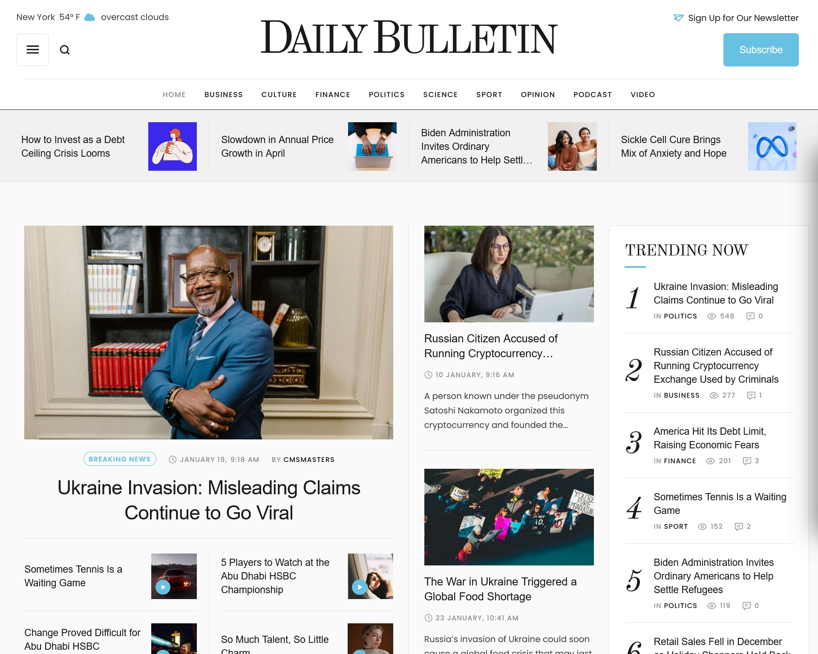Click the War in Ukraine article thumbnail
The image size is (818, 654).
tap(509, 516)
